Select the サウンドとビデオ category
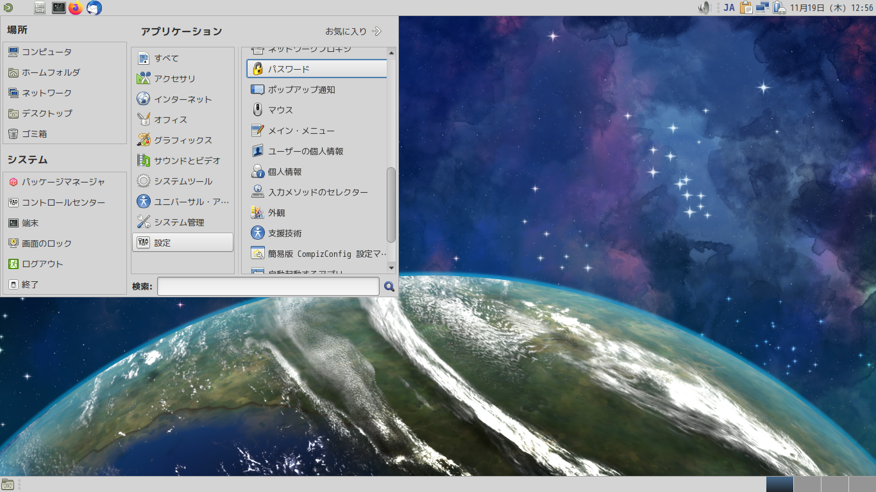The width and height of the screenshot is (876, 492). (183, 161)
